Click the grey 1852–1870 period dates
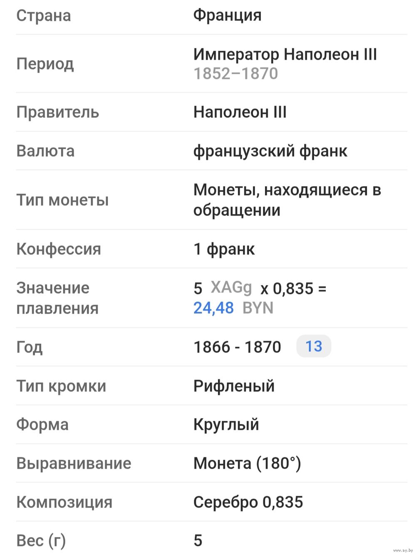The height and width of the screenshot is (555, 416). (235, 74)
